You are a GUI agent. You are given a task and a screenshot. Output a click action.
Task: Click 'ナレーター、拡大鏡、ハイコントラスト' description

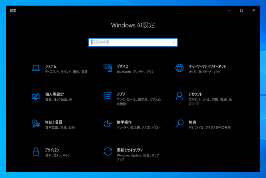pyautogui.click(x=138, y=127)
